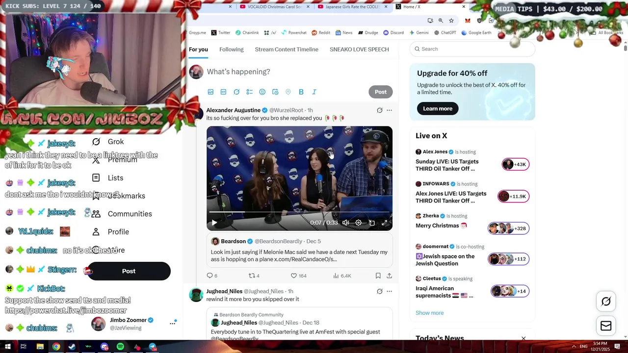The width and height of the screenshot is (628, 353).
Task: View analytics showing 6.4K views
Action: tap(342, 276)
